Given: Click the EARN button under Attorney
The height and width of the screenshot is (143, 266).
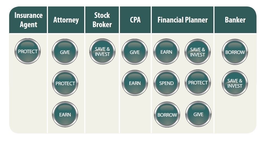Looking at the screenshot, I should [65, 115].
